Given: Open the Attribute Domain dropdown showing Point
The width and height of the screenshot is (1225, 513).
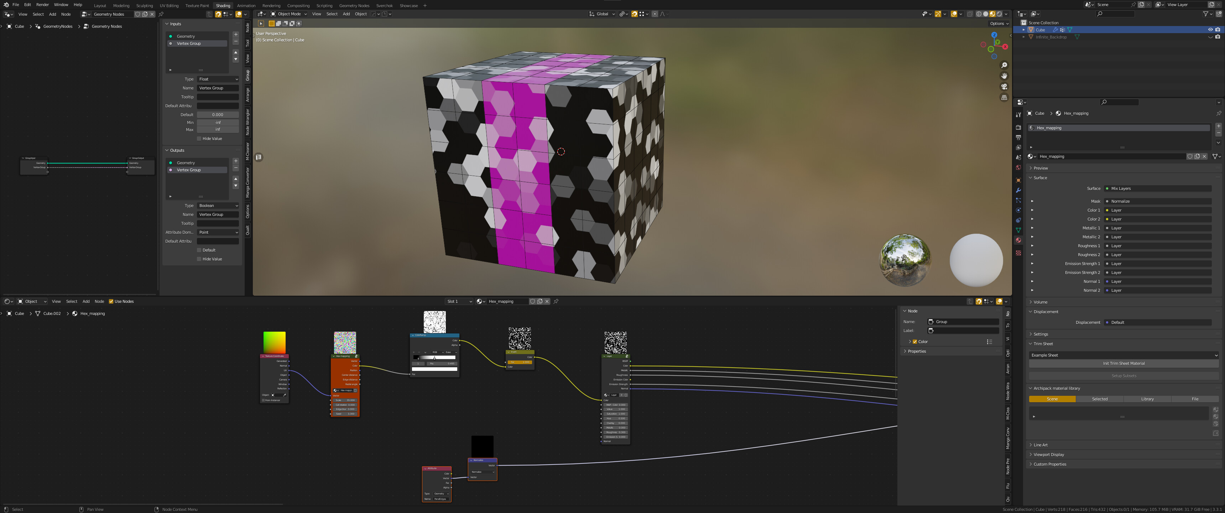Looking at the screenshot, I should click(x=218, y=232).
